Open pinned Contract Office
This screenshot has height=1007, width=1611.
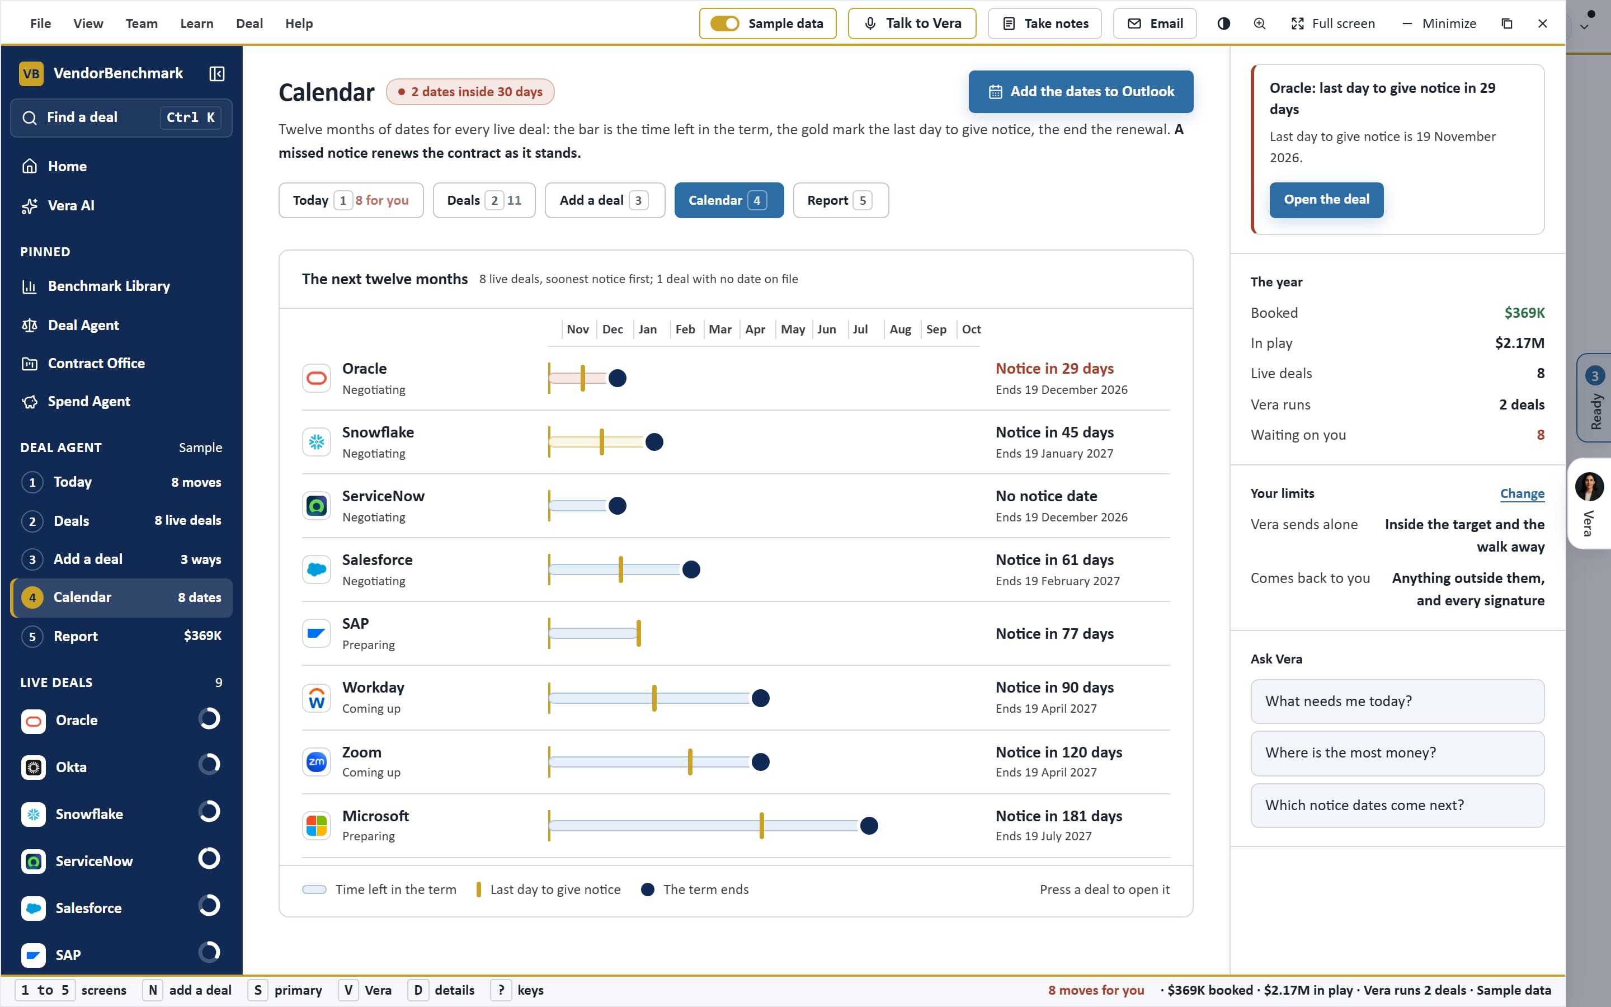point(121,363)
